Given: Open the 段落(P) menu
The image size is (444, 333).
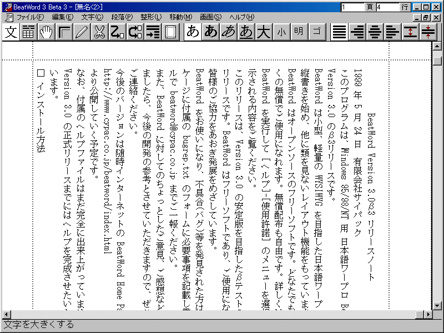Looking at the screenshot, I should (122, 17).
